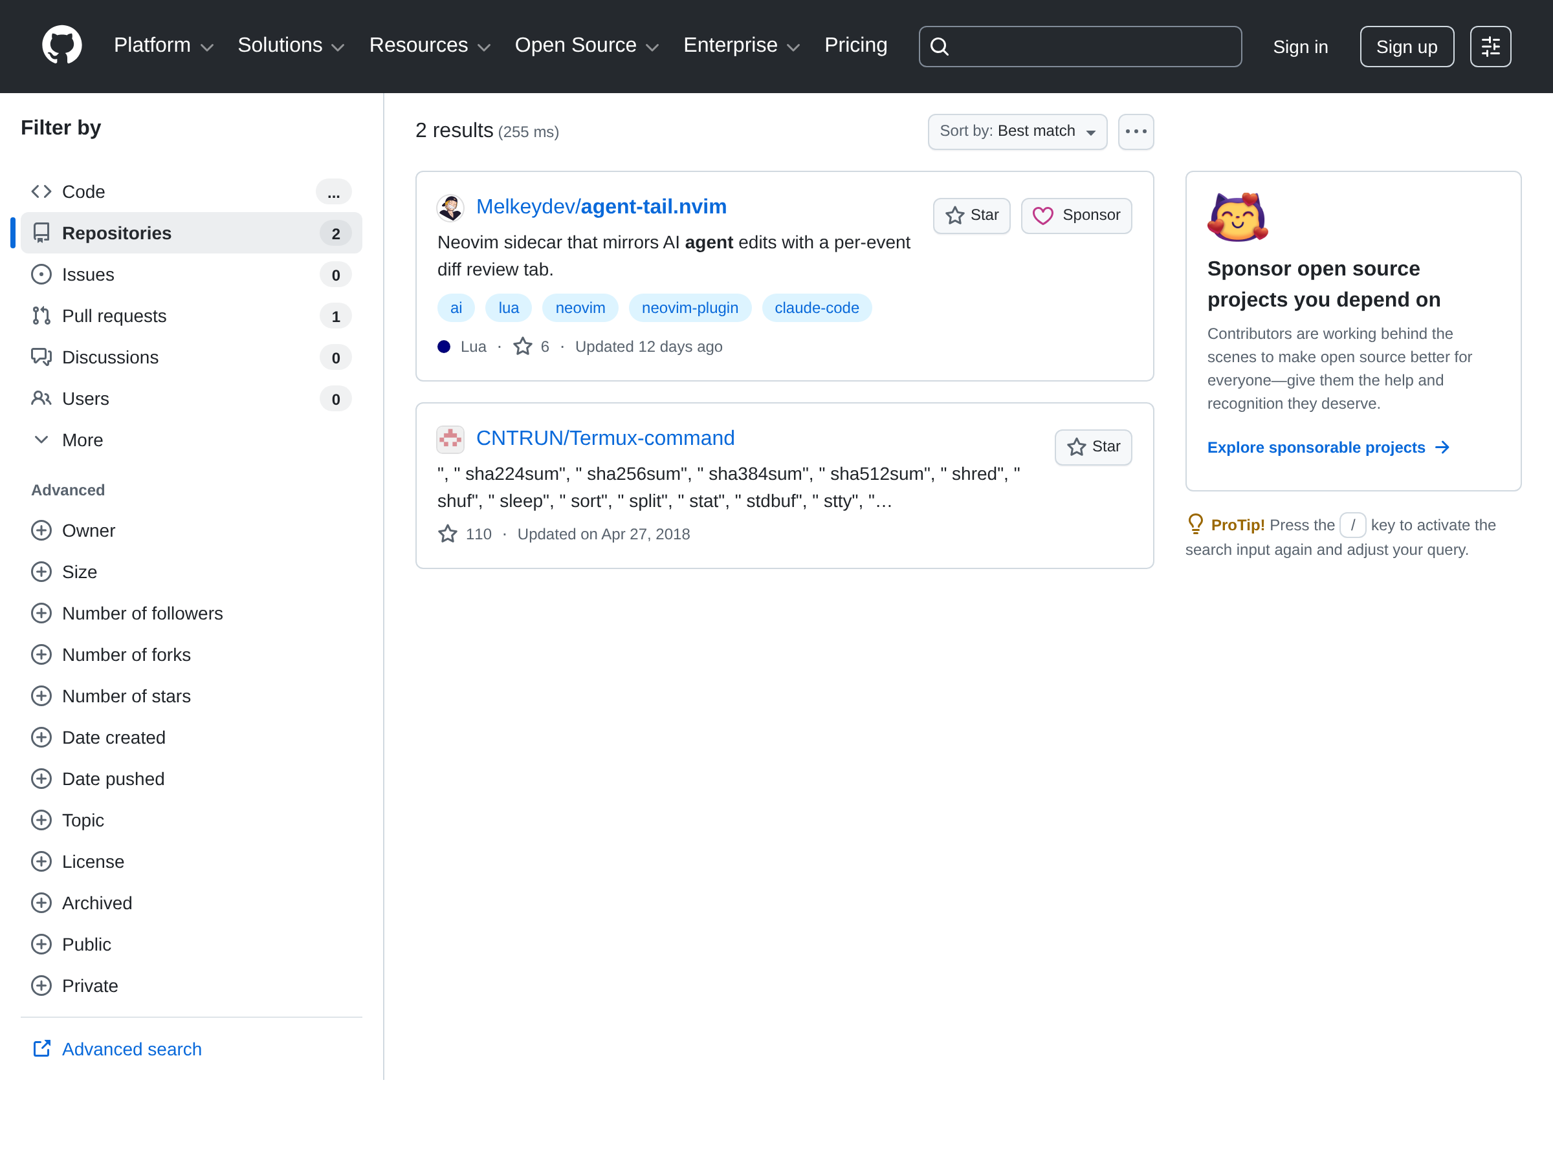Viewport: 1553px width, 1164px height.
Task: Click the sponsor mona heart illustration
Action: [1238, 217]
